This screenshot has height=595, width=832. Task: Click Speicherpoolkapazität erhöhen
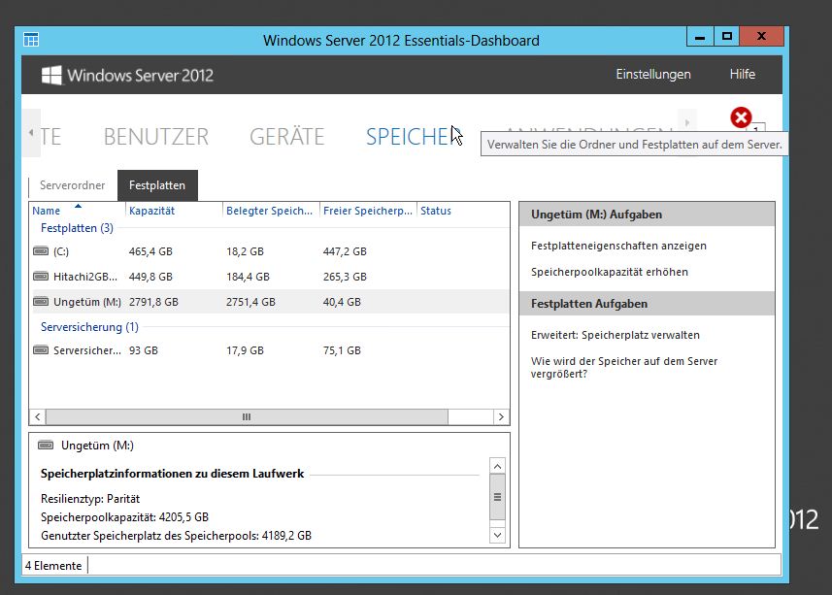[x=609, y=272]
